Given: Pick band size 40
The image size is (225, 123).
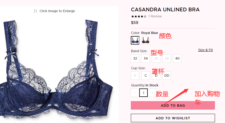Looking at the screenshot, I should point(177,58).
